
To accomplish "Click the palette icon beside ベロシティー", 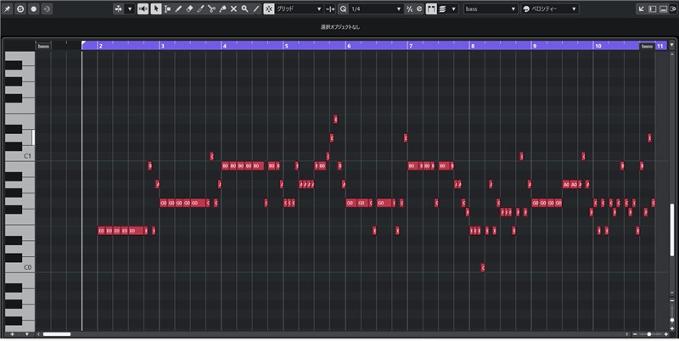I will point(526,8).
